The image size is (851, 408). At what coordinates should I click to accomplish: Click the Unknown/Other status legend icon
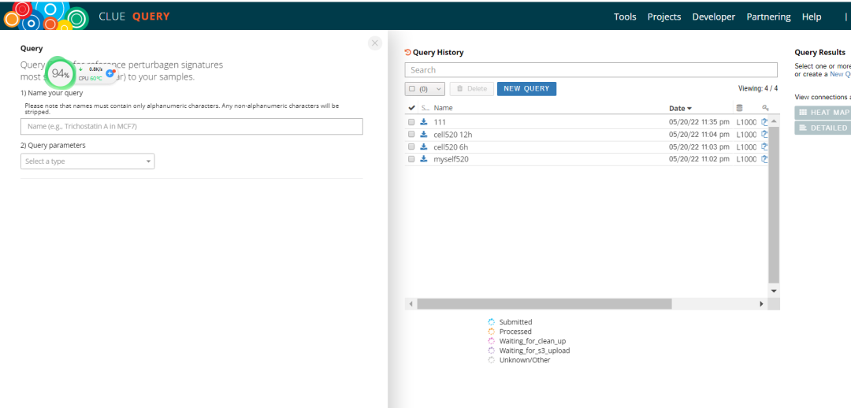tap(492, 360)
